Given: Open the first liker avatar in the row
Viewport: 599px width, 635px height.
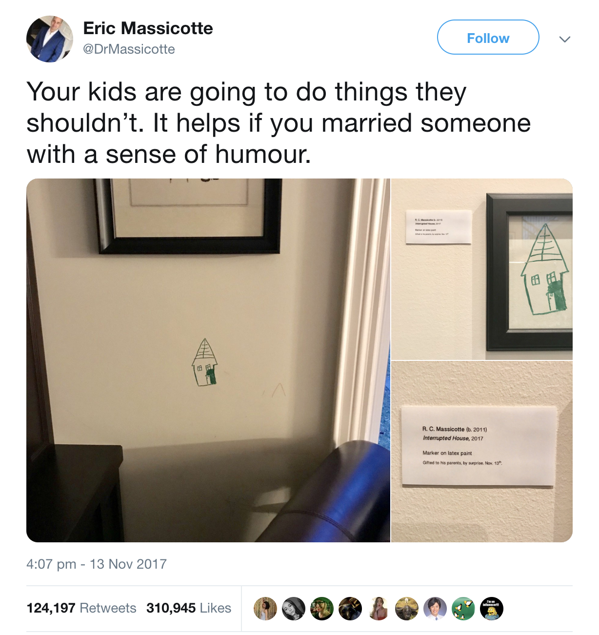Looking at the screenshot, I should [265, 608].
